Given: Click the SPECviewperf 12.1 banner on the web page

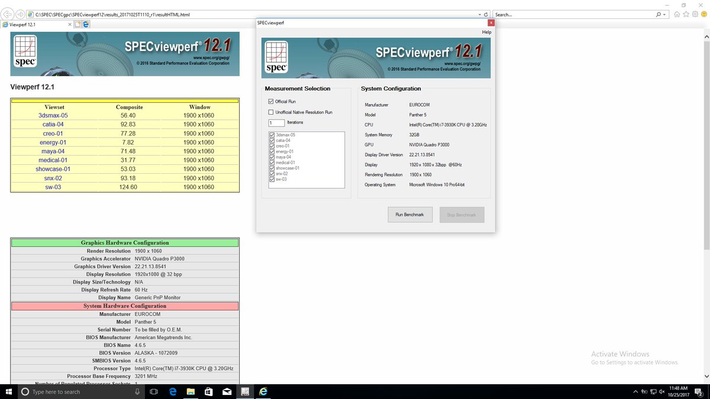Looking at the screenshot, I should [x=125, y=54].
